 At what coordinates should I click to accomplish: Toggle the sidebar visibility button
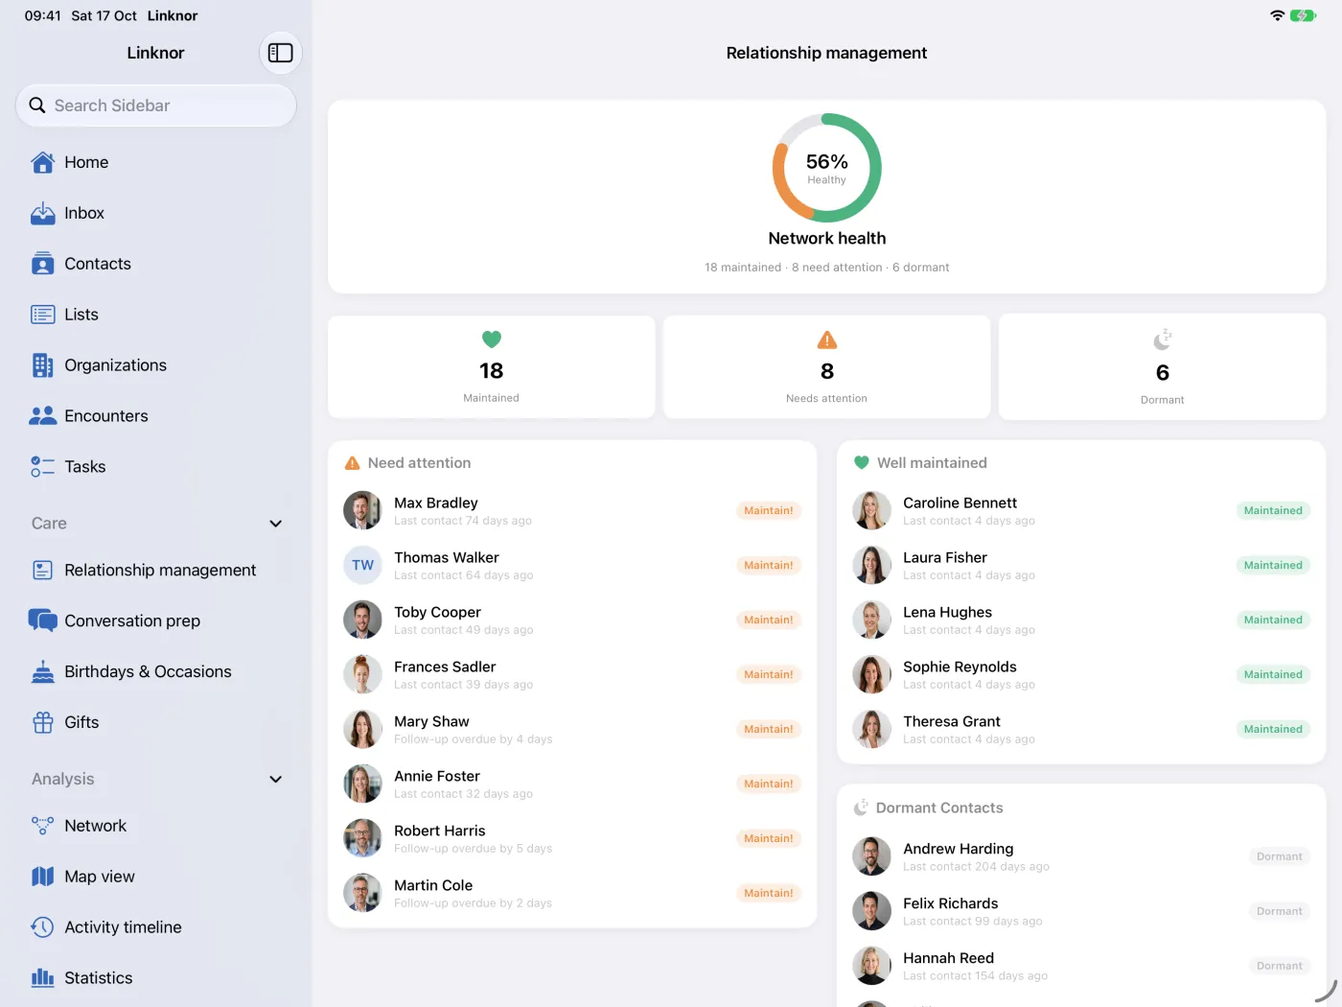coord(281,53)
